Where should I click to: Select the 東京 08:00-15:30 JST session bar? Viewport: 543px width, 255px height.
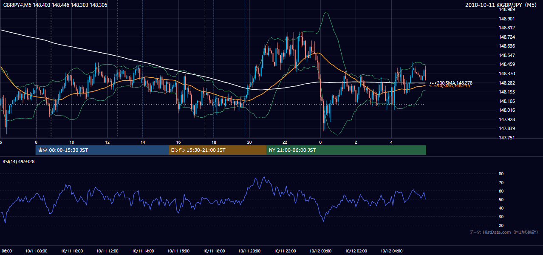tap(102, 150)
